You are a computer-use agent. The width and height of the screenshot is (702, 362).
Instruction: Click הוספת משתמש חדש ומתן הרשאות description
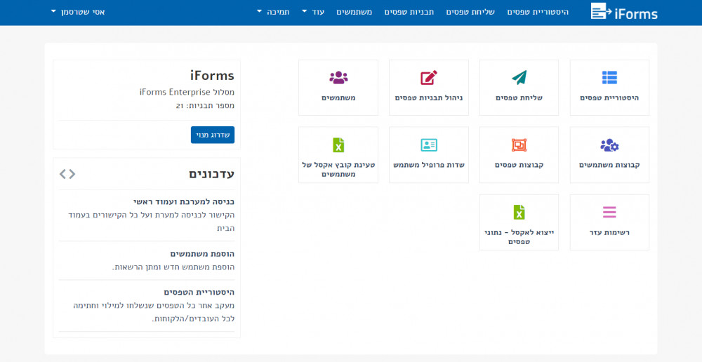(173, 267)
